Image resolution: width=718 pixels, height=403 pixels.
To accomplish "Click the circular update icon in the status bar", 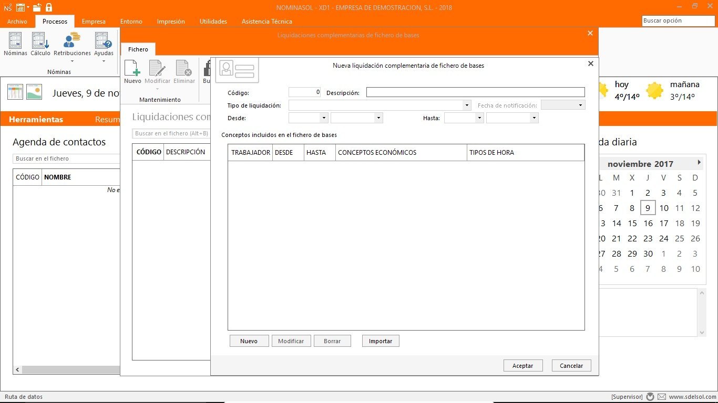I will [x=650, y=397].
